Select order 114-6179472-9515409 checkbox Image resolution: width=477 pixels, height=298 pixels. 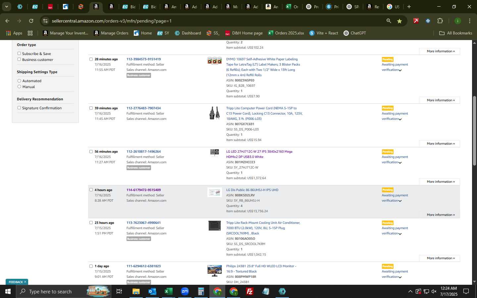pyautogui.click(x=91, y=190)
